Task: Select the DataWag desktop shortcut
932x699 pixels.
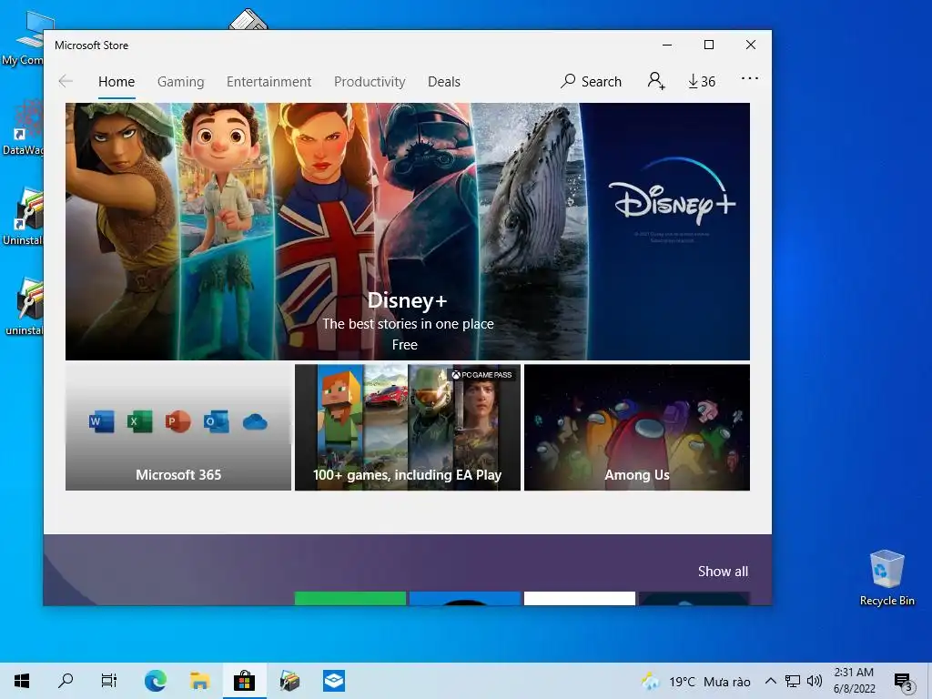Action: click(x=24, y=127)
